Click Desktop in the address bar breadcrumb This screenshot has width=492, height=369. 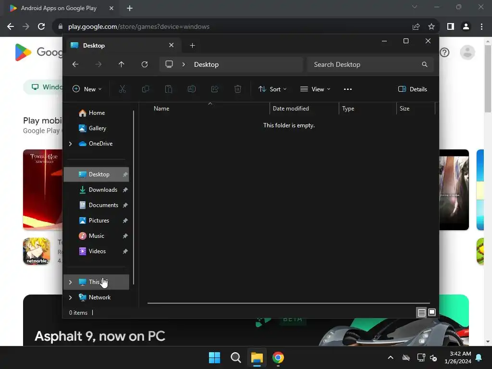pyautogui.click(x=206, y=64)
